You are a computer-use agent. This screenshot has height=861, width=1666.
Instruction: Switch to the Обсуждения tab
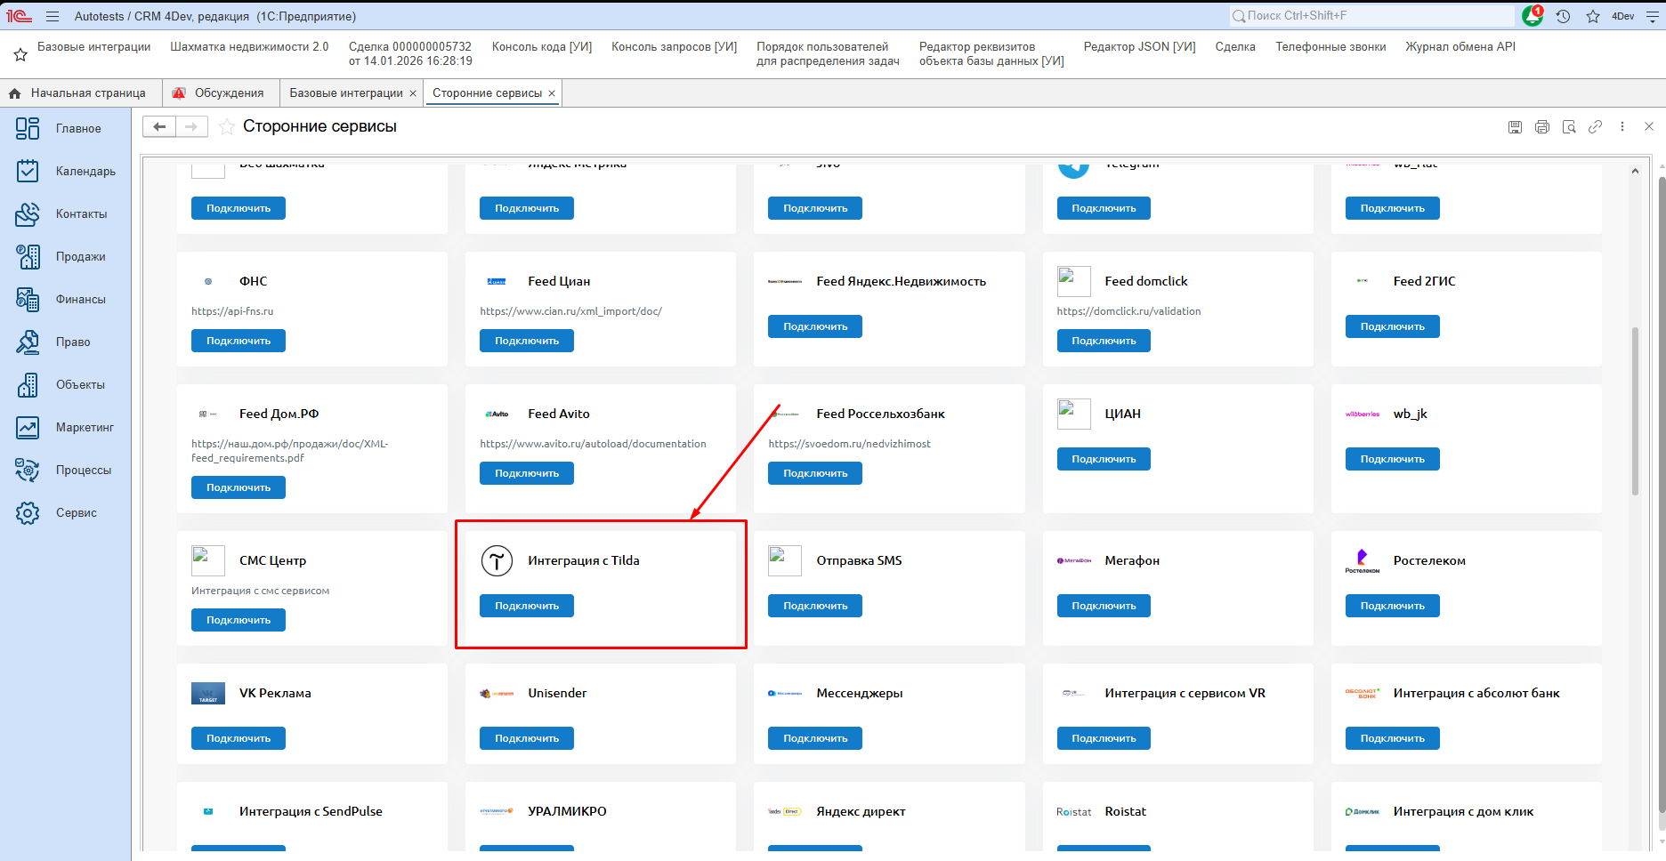tap(229, 93)
